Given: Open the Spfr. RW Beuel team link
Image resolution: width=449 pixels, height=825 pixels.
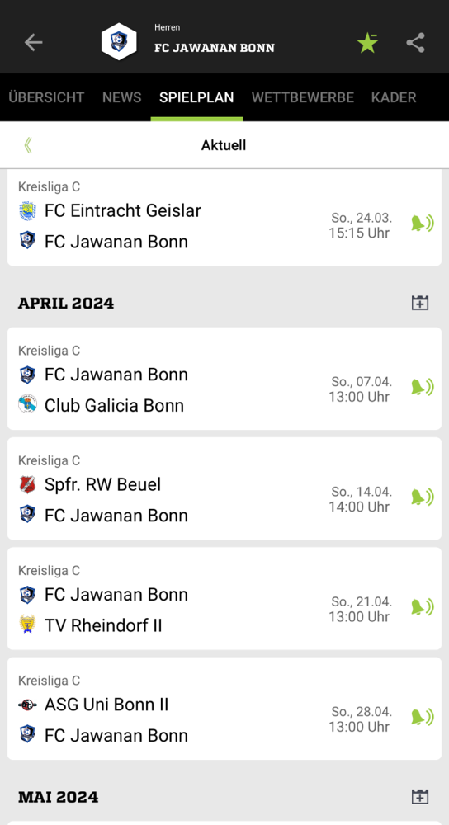Looking at the screenshot, I should coord(102,484).
